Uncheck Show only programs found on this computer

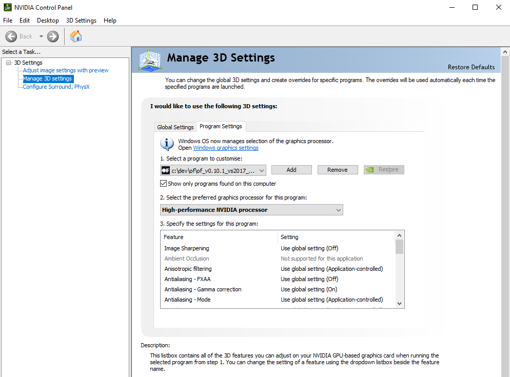pos(164,184)
